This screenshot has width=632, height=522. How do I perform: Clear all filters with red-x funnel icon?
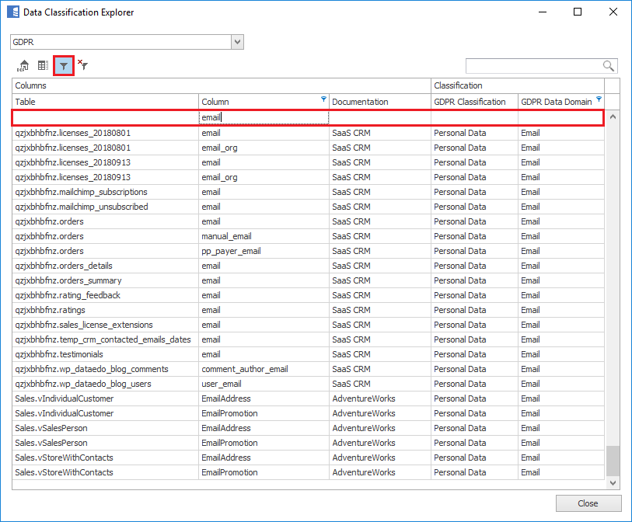[x=82, y=66]
